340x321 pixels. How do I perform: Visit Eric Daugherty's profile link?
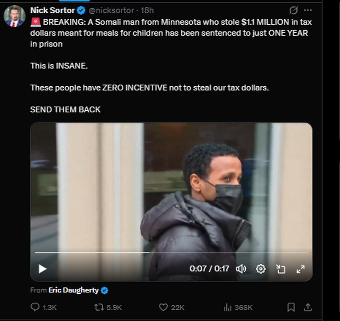tap(73, 290)
